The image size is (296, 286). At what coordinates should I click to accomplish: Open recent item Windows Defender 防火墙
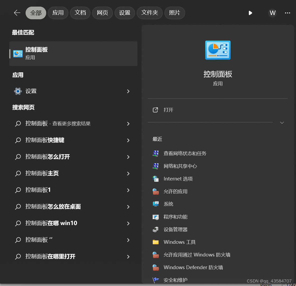[193, 267]
